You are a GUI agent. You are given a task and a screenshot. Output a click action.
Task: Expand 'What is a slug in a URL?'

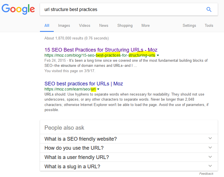129,166
